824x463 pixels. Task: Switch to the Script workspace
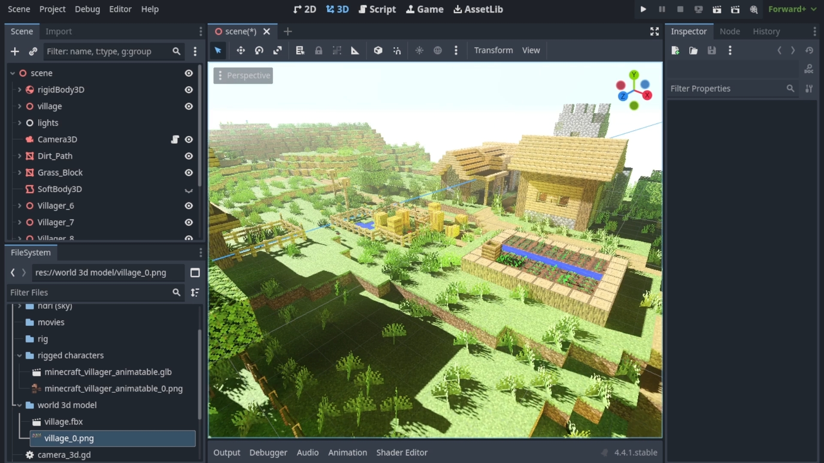[x=377, y=9]
